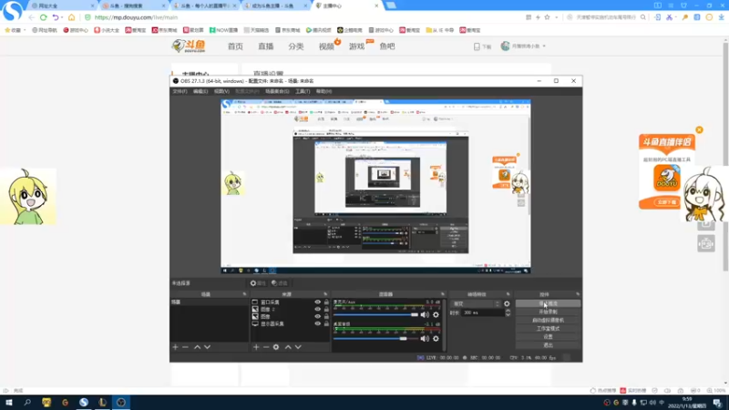The width and height of the screenshot is (729, 410).
Task: Add a new scene with the plus icon in Scenes panel
Action: (175, 347)
